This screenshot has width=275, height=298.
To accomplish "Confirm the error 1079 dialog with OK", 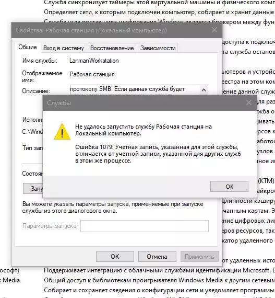I will 229,187.
